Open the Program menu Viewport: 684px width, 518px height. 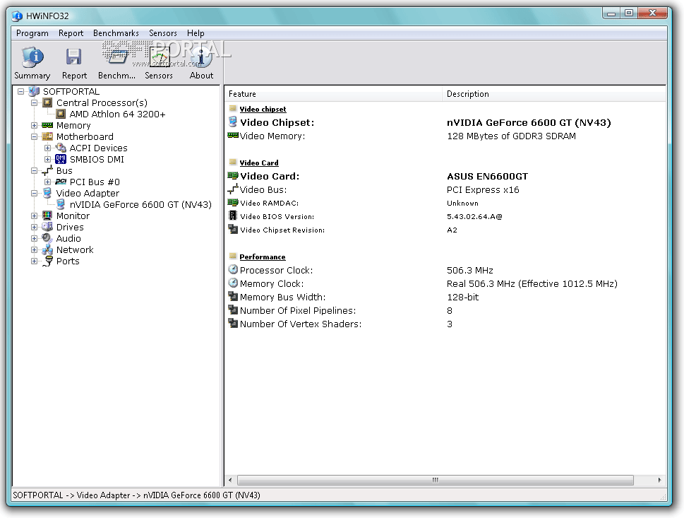coord(32,33)
